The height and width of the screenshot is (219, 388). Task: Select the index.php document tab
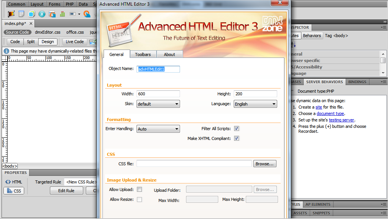coord(16,23)
